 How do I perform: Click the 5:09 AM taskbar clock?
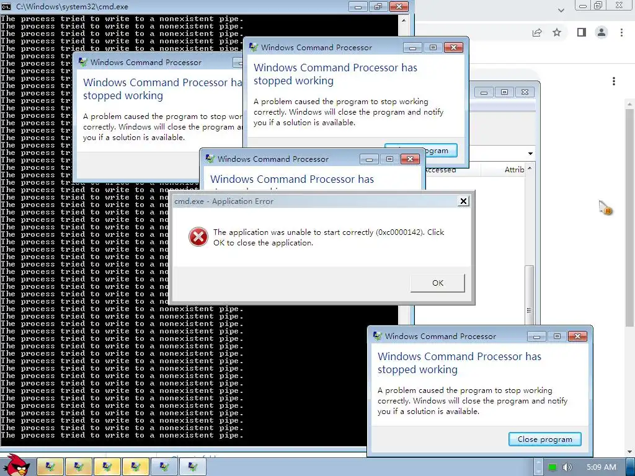click(x=601, y=467)
